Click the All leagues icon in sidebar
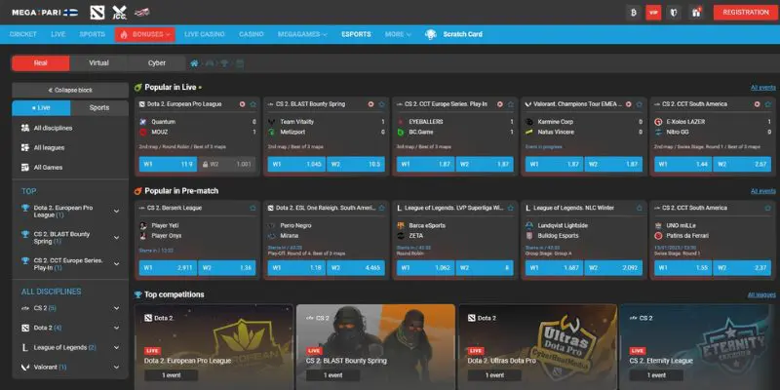 pyautogui.click(x=25, y=148)
